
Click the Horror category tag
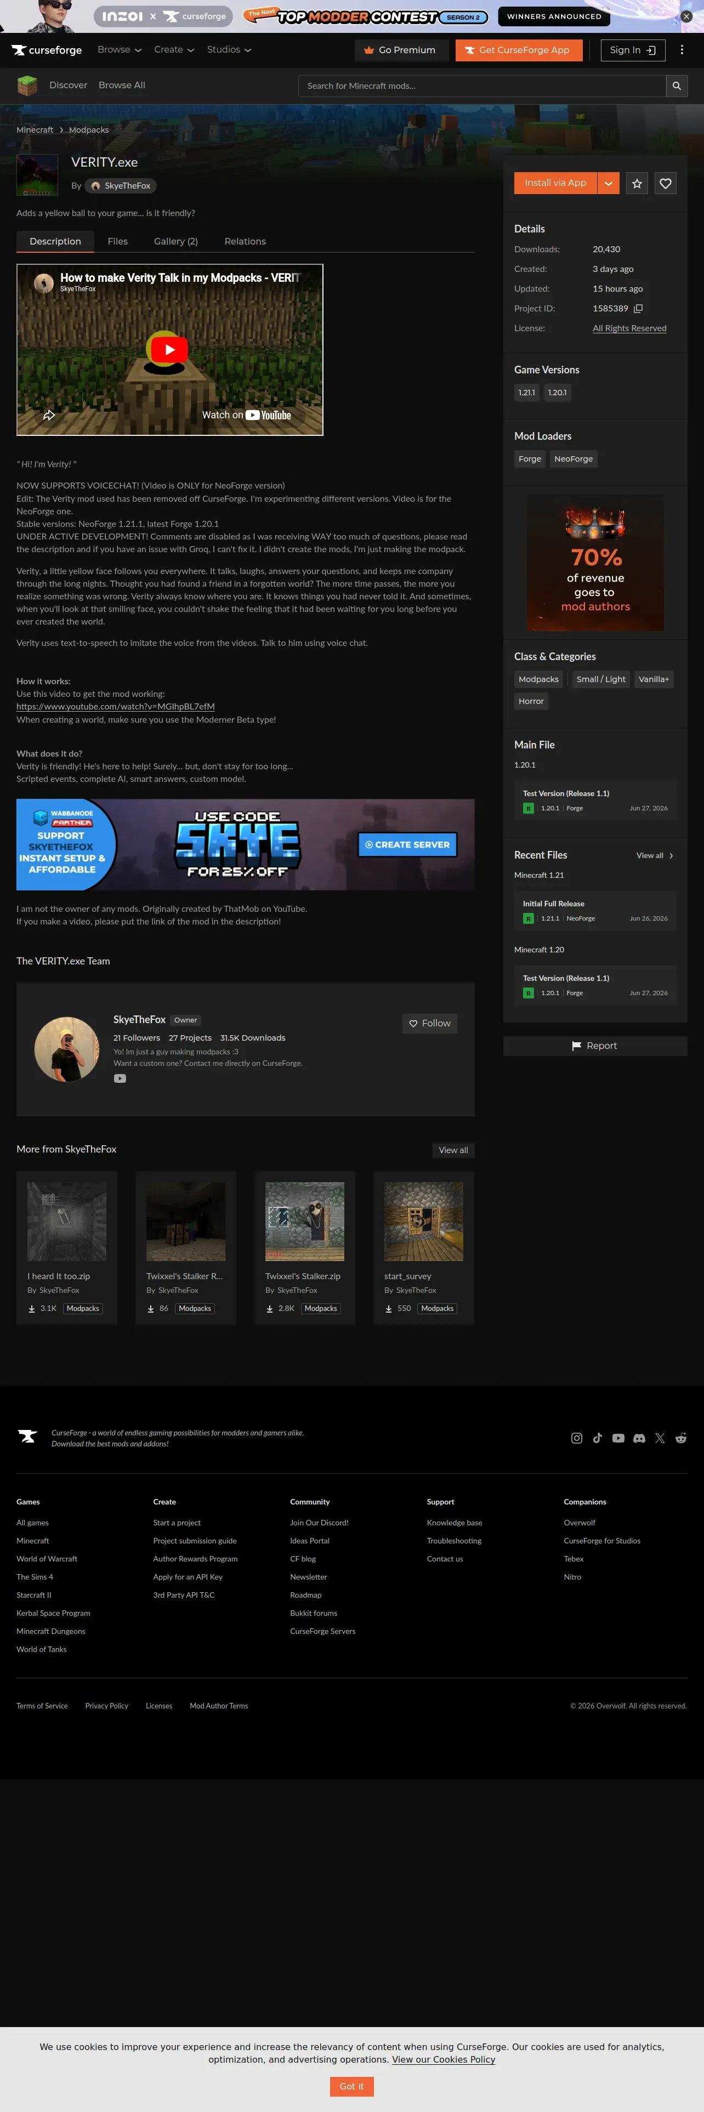point(531,702)
